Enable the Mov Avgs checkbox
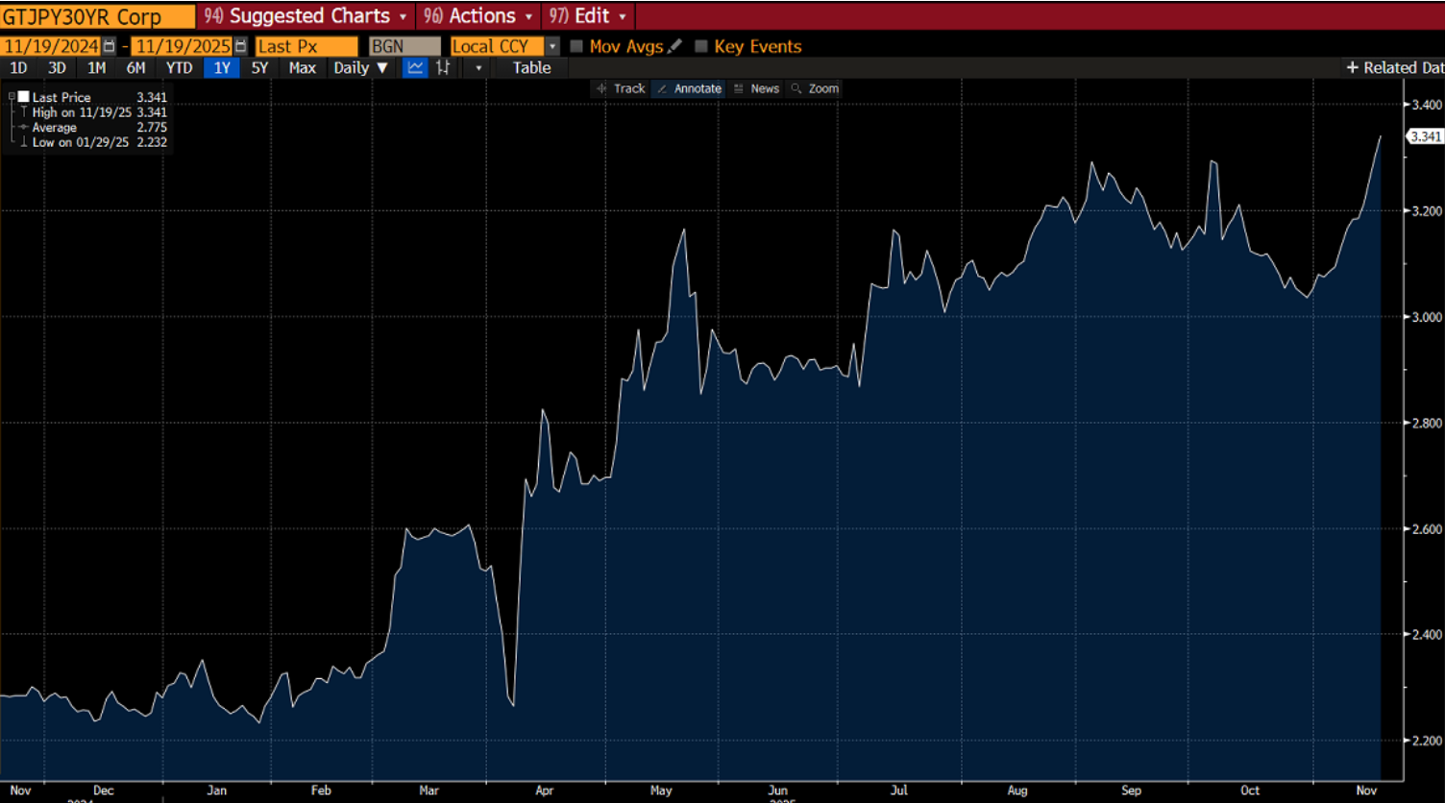 [576, 46]
